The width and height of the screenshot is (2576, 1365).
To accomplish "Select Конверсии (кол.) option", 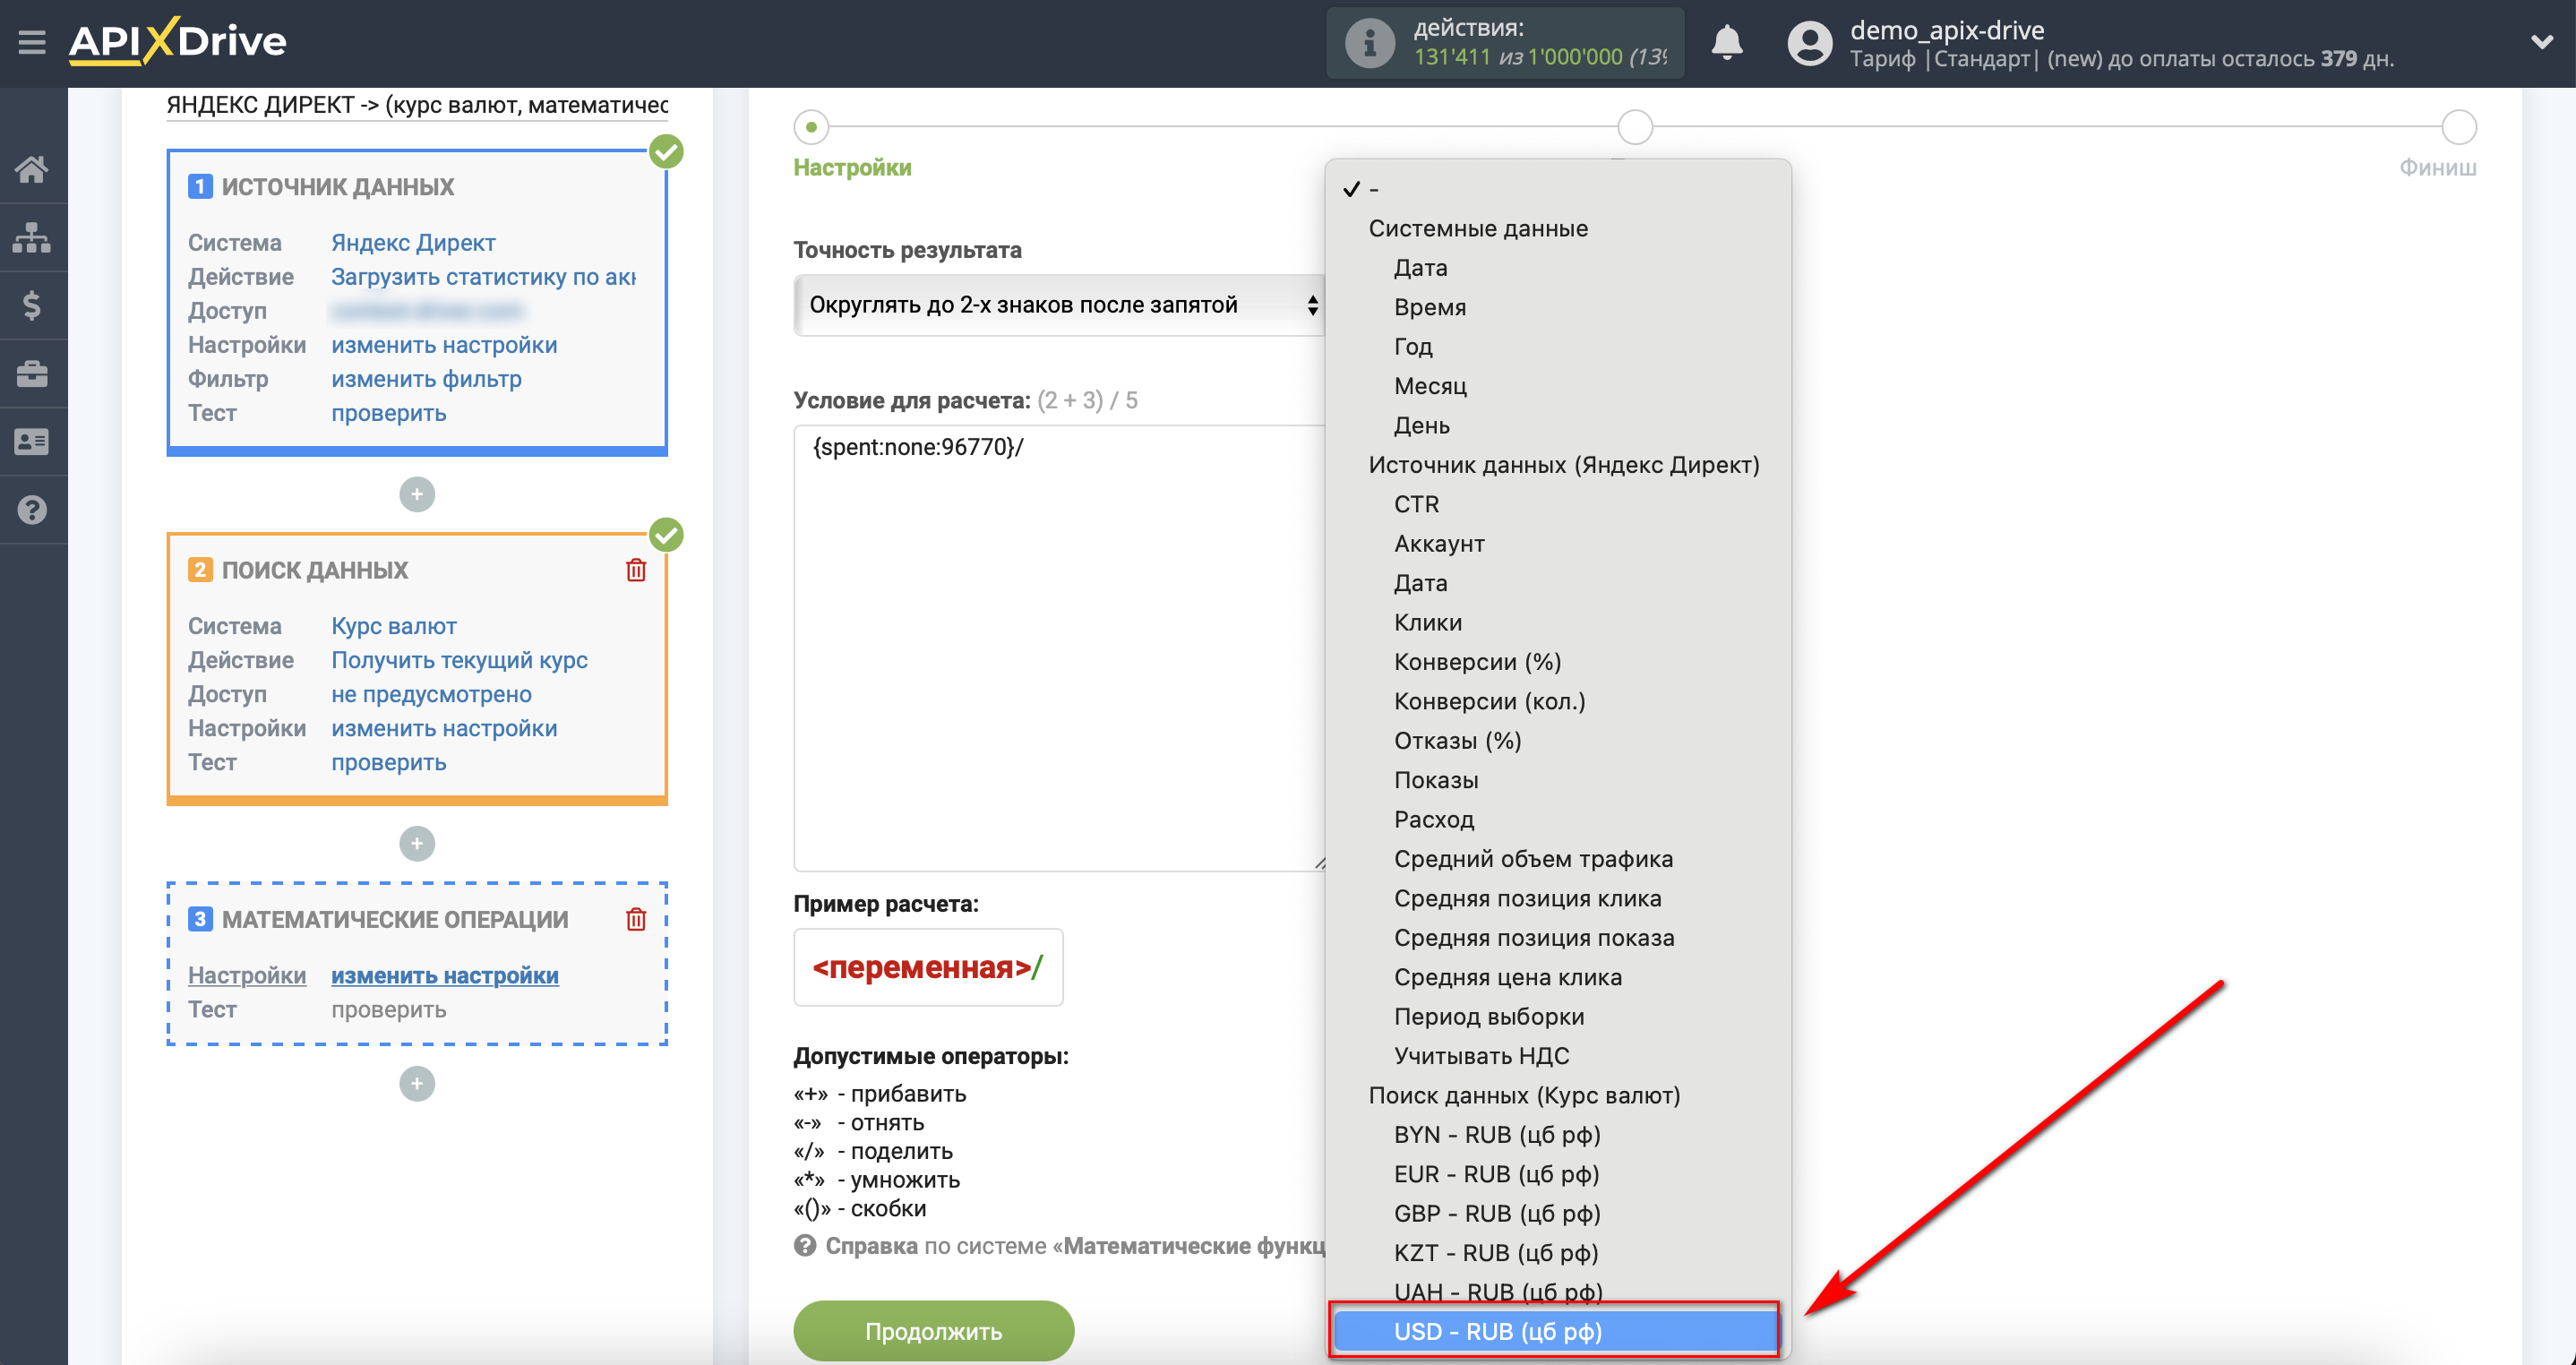I will tap(1558, 701).
